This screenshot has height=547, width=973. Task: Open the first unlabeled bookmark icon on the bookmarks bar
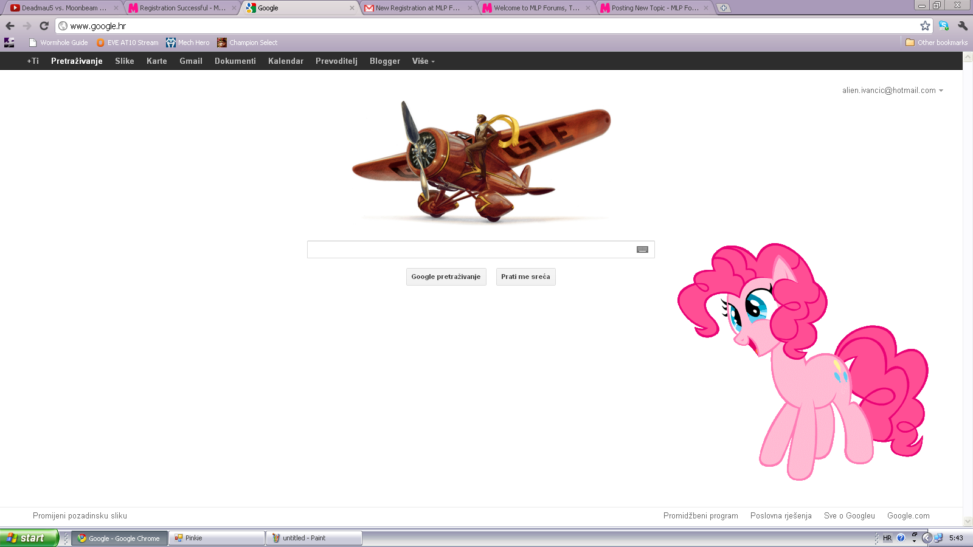coord(9,43)
